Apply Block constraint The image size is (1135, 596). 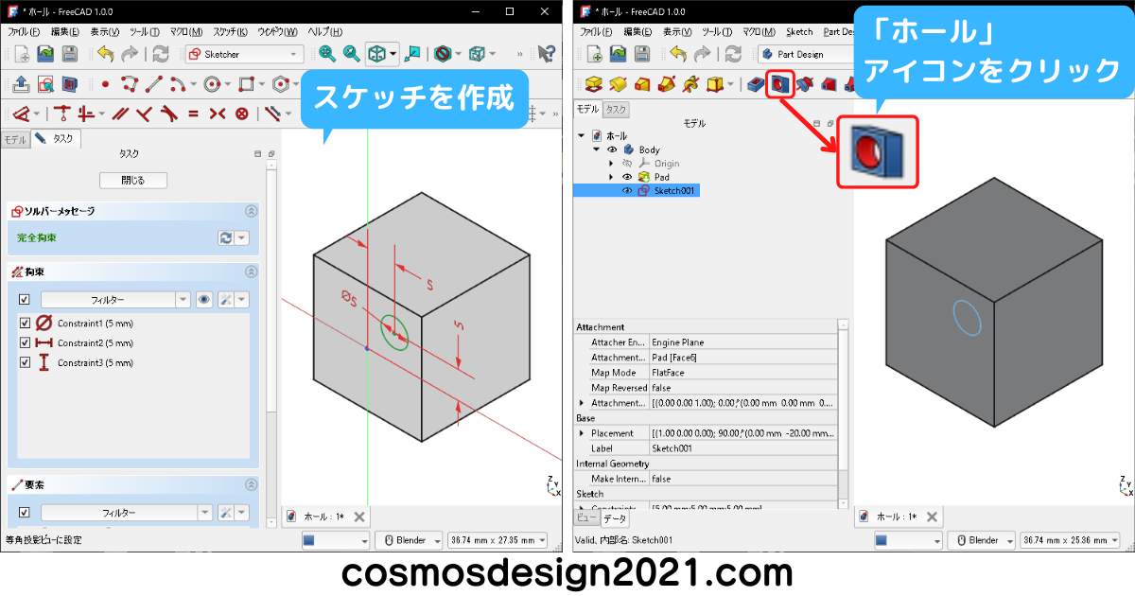point(241,114)
